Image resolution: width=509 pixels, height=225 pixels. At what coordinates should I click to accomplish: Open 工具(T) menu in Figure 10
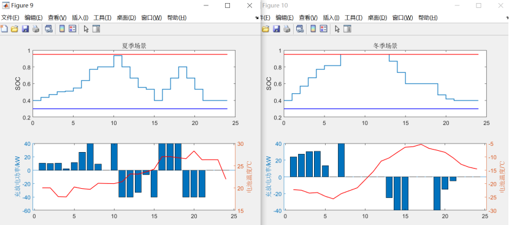pos(353,18)
